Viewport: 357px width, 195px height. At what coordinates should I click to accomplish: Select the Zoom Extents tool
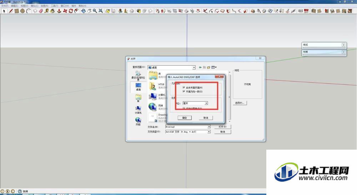click(101, 11)
